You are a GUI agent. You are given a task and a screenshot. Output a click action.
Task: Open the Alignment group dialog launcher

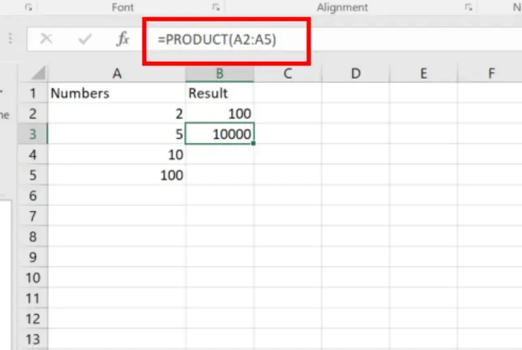[468, 7]
